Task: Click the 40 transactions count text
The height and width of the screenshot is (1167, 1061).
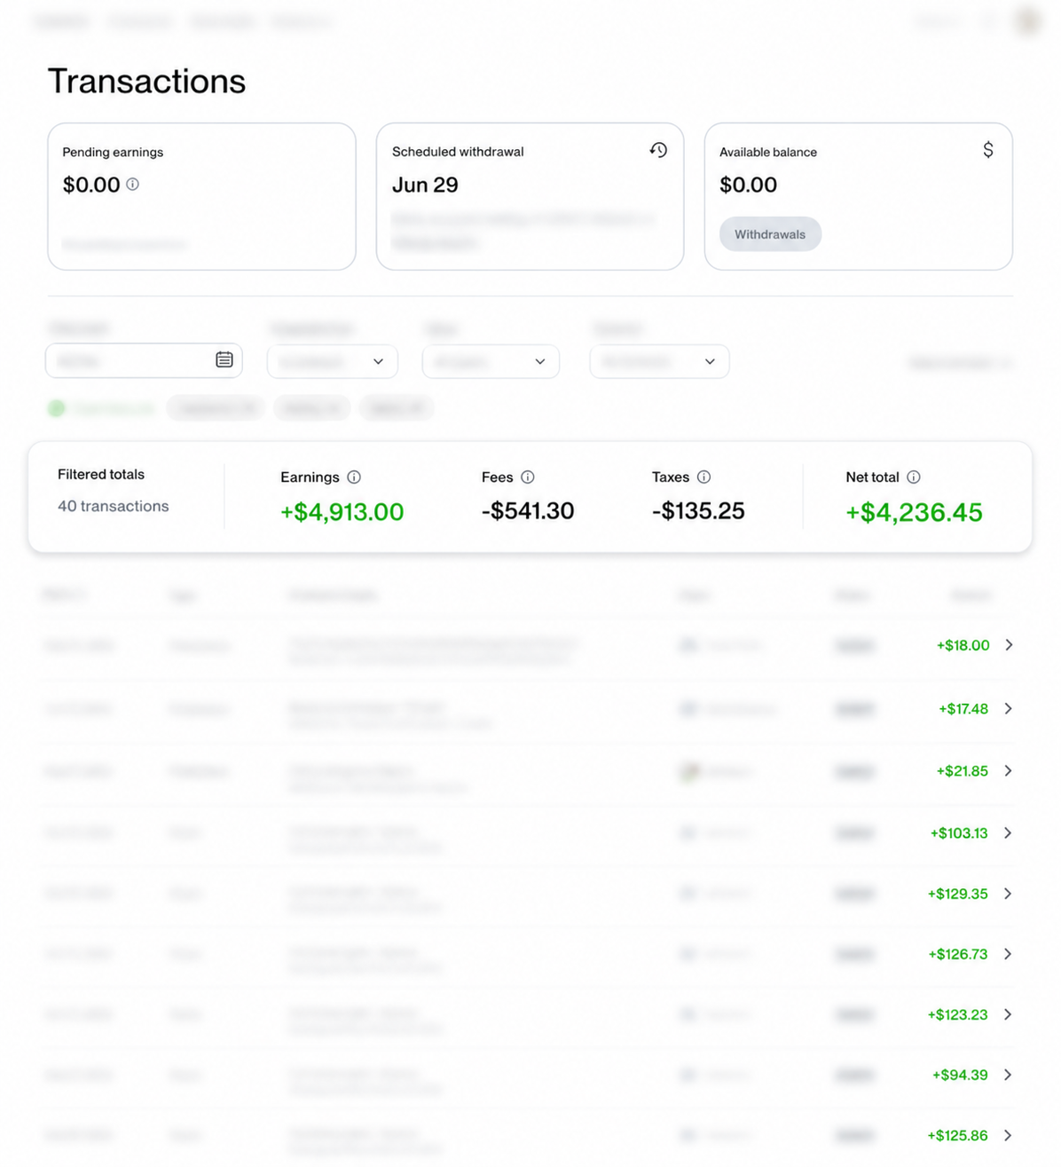Action: click(114, 506)
